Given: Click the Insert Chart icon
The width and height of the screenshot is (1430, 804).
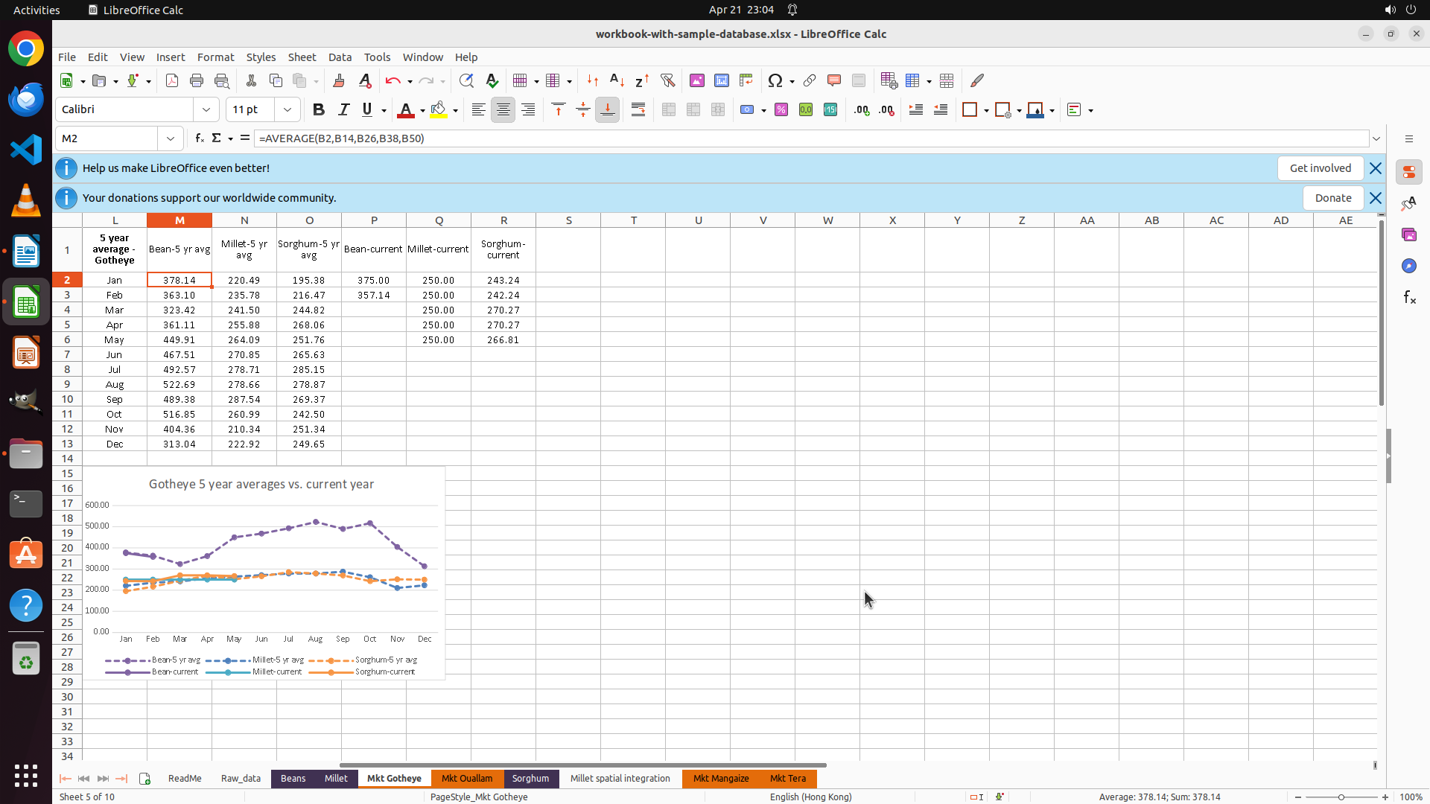Looking at the screenshot, I should click(721, 80).
